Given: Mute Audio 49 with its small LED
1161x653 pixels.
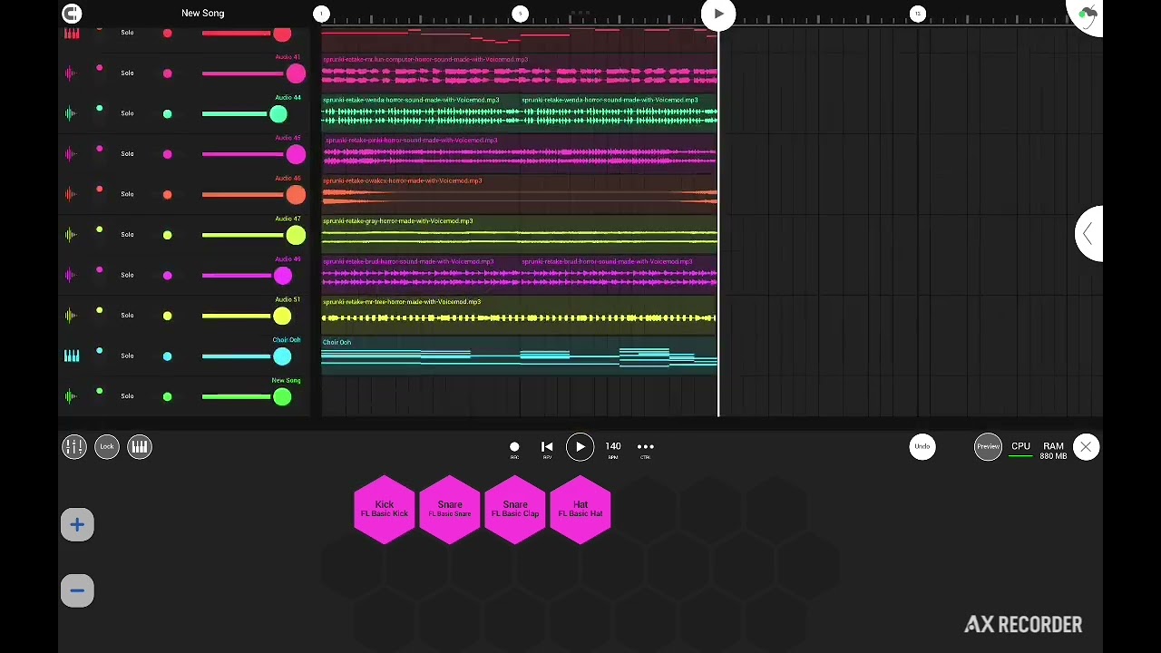Looking at the screenshot, I should coord(100,269).
